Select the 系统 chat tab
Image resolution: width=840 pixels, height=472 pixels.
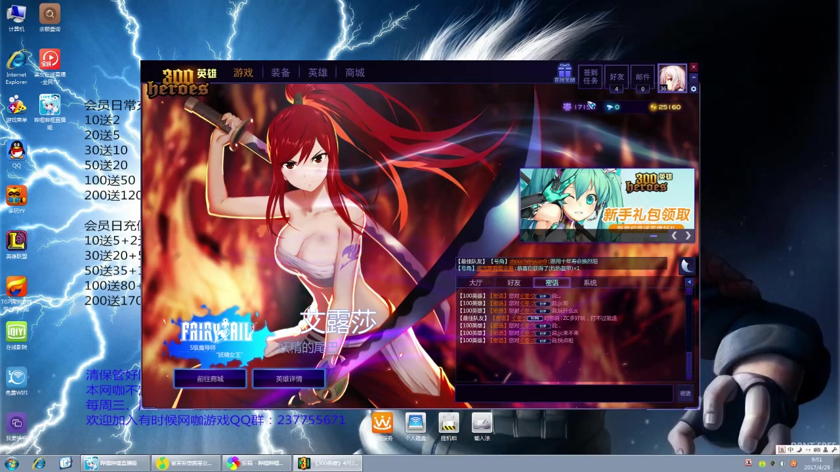pos(590,283)
